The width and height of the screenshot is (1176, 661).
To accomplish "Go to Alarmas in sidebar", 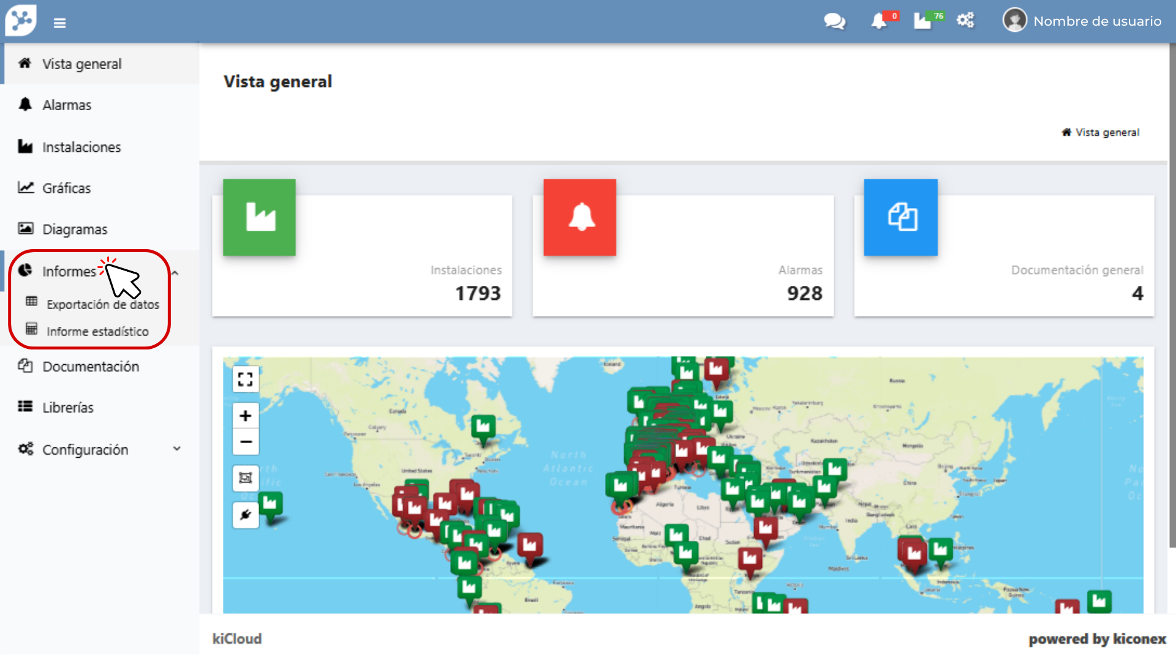I will [67, 105].
